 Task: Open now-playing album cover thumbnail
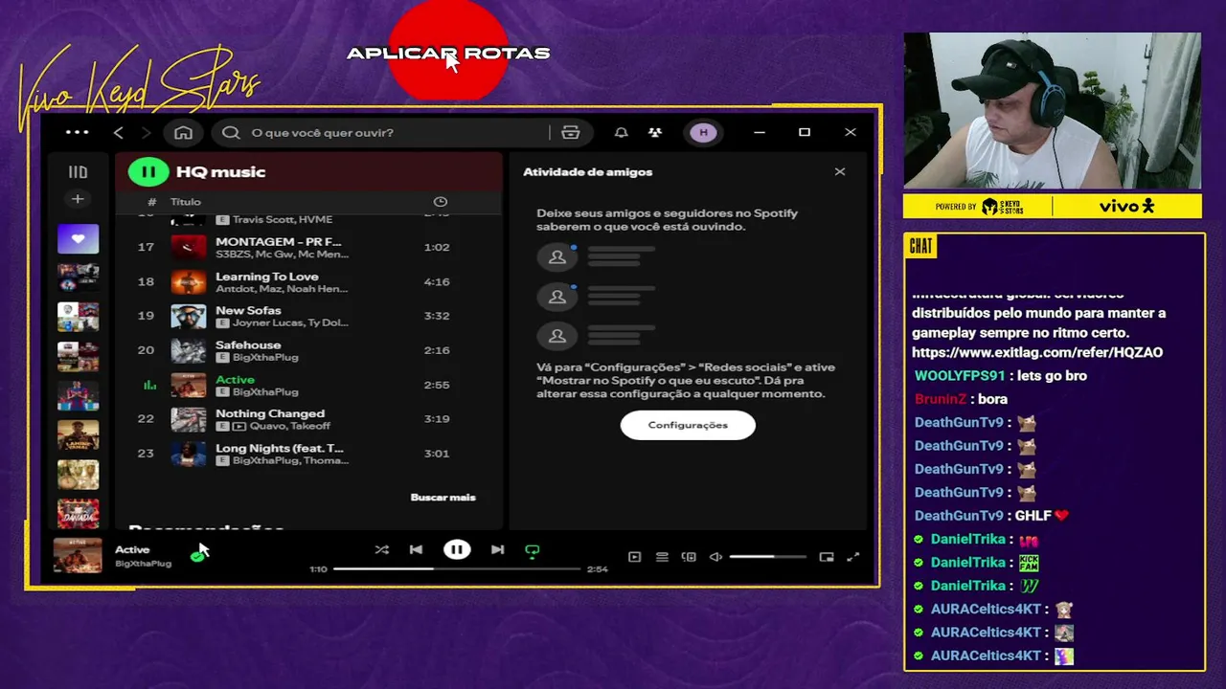(x=78, y=555)
